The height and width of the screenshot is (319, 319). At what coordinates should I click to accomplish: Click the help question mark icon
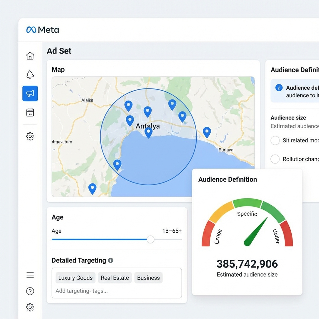pyautogui.click(x=30, y=291)
